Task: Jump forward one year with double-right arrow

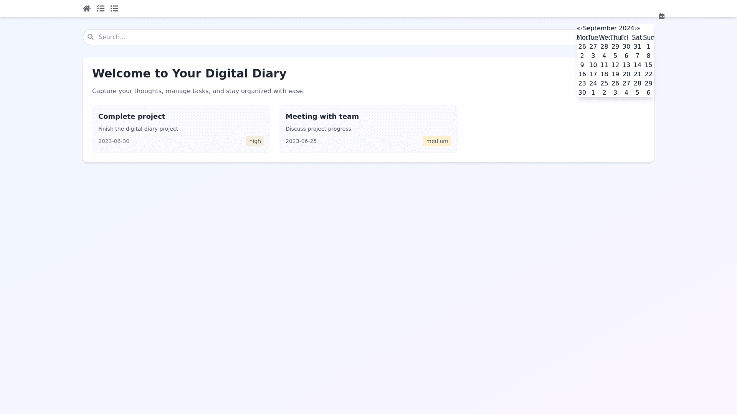Action: click(x=639, y=28)
